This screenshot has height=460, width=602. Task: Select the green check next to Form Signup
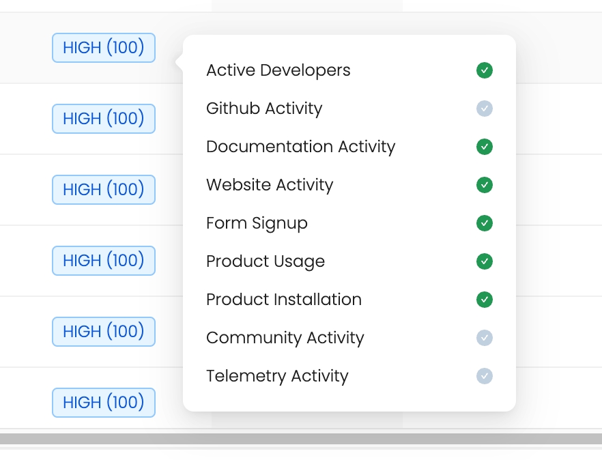[484, 223]
